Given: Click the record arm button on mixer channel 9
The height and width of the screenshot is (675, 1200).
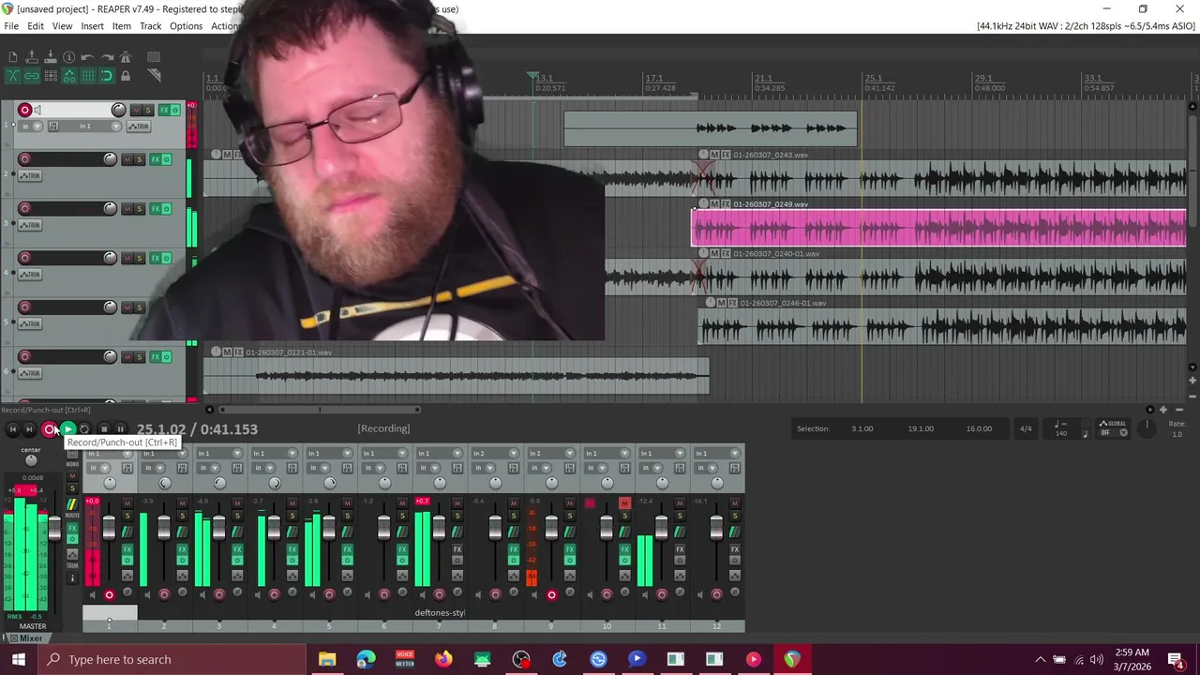Looking at the screenshot, I should (551, 595).
